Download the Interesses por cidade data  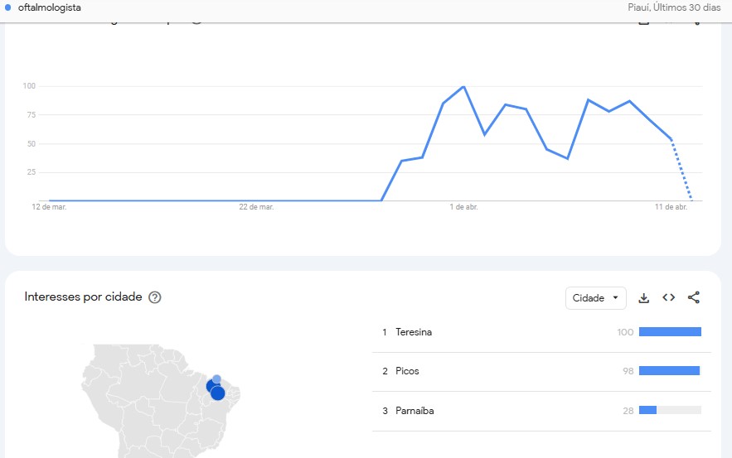point(644,298)
